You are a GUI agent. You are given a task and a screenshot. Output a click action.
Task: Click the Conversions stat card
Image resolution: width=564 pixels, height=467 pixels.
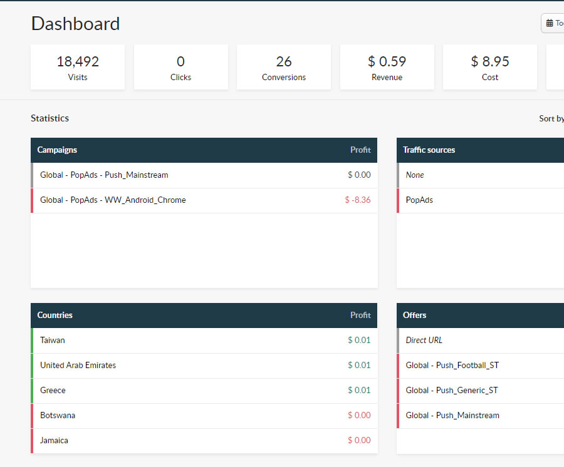pyautogui.click(x=284, y=67)
